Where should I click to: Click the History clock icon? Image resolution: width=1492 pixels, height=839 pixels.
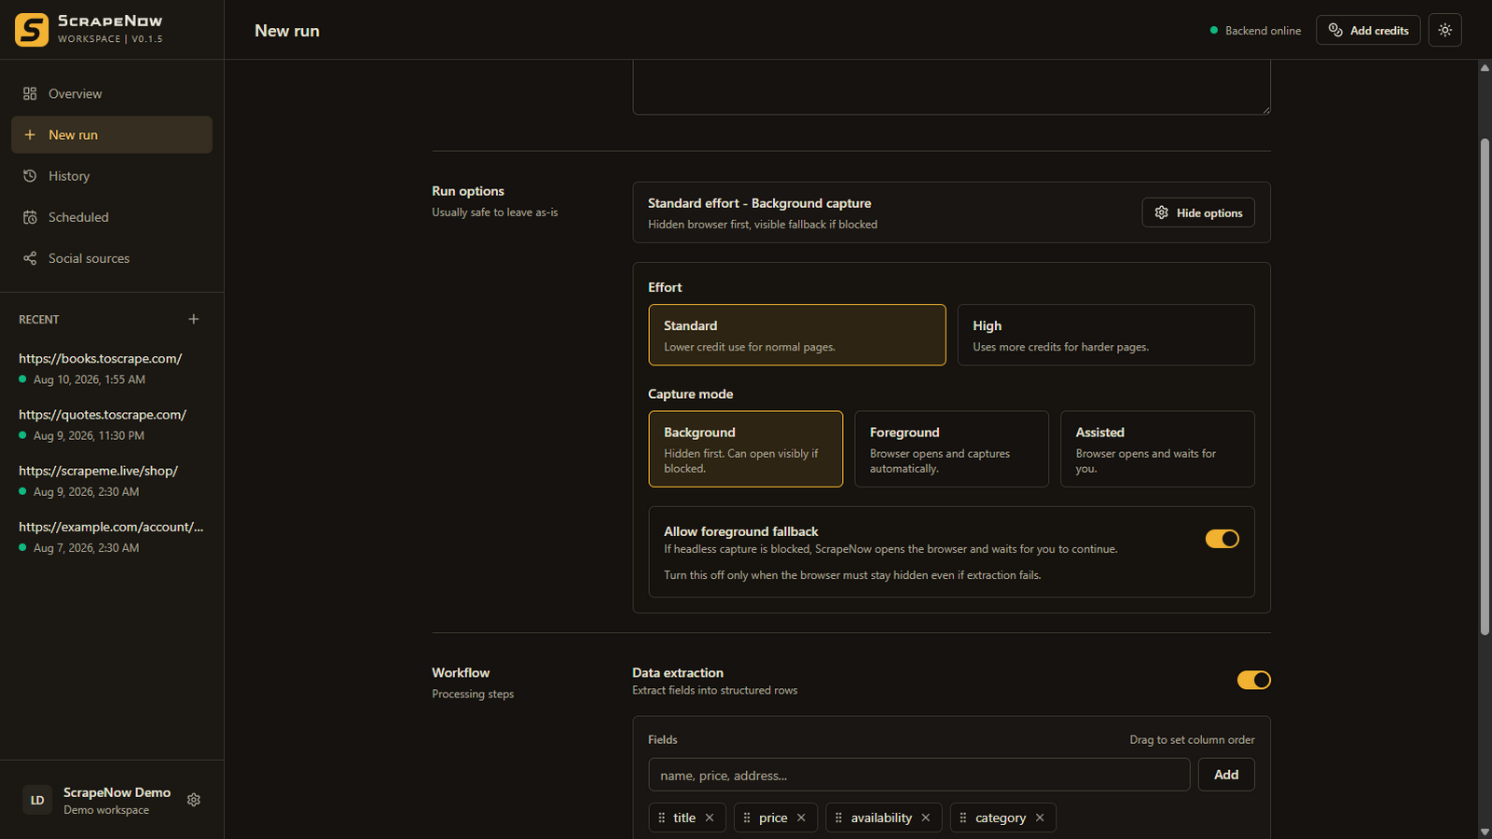[30, 176]
